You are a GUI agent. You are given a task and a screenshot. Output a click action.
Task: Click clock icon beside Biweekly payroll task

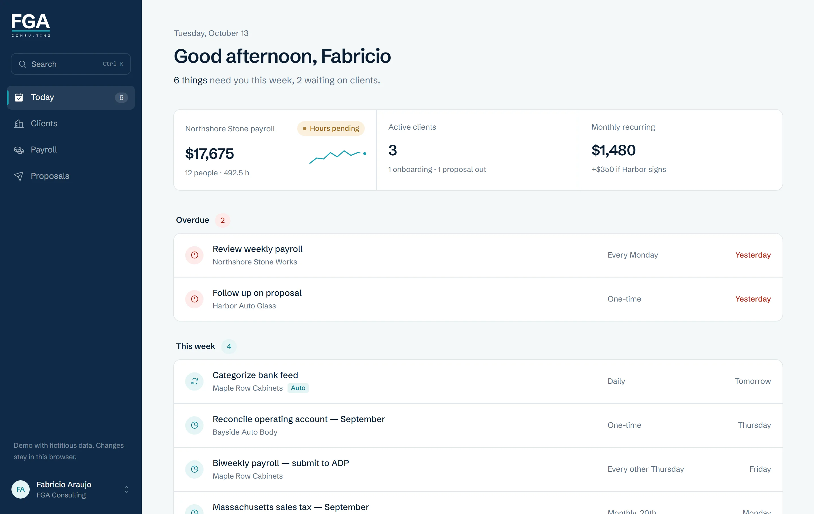coord(194,469)
